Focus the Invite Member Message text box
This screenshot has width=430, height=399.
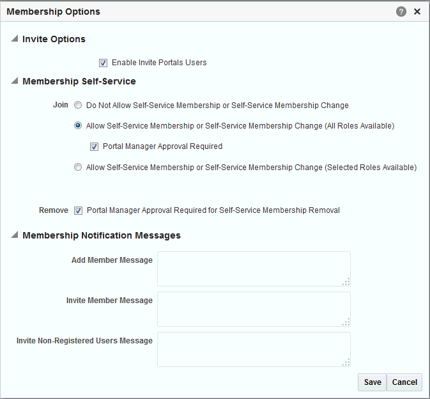click(254, 309)
